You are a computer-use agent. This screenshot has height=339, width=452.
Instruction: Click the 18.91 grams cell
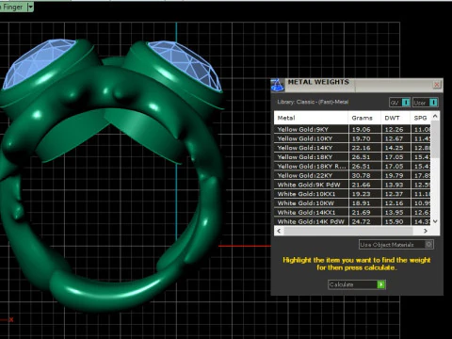tap(365, 203)
